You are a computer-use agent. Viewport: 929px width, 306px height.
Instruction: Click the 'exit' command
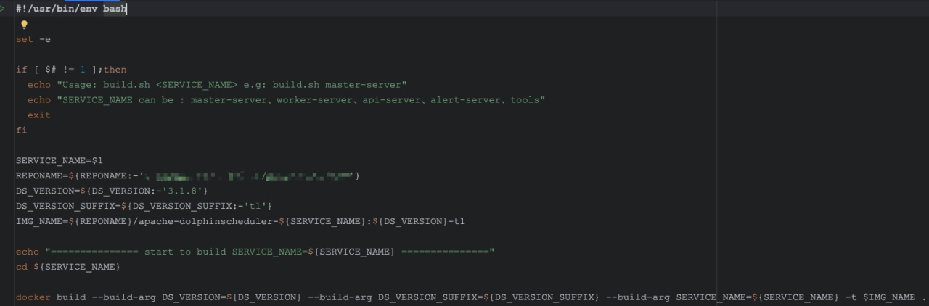coord(39,115)
